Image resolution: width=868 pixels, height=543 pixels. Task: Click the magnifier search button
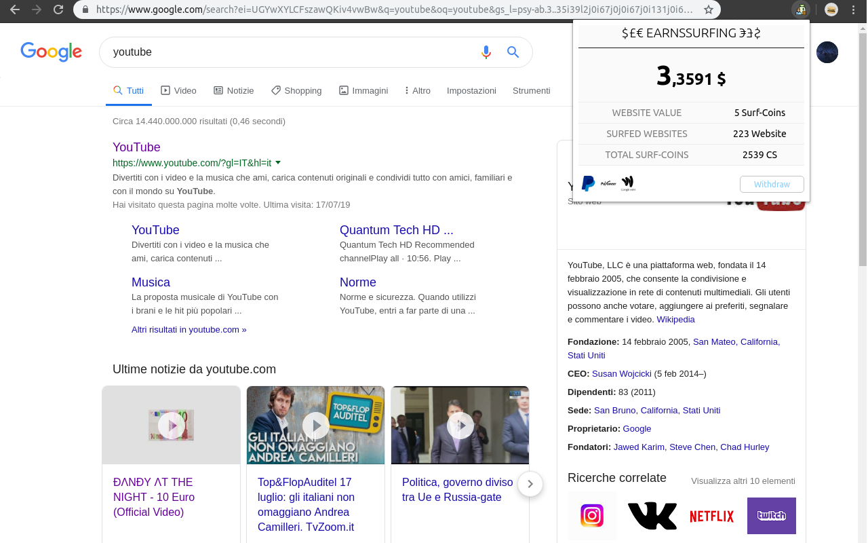coord(513,52)
